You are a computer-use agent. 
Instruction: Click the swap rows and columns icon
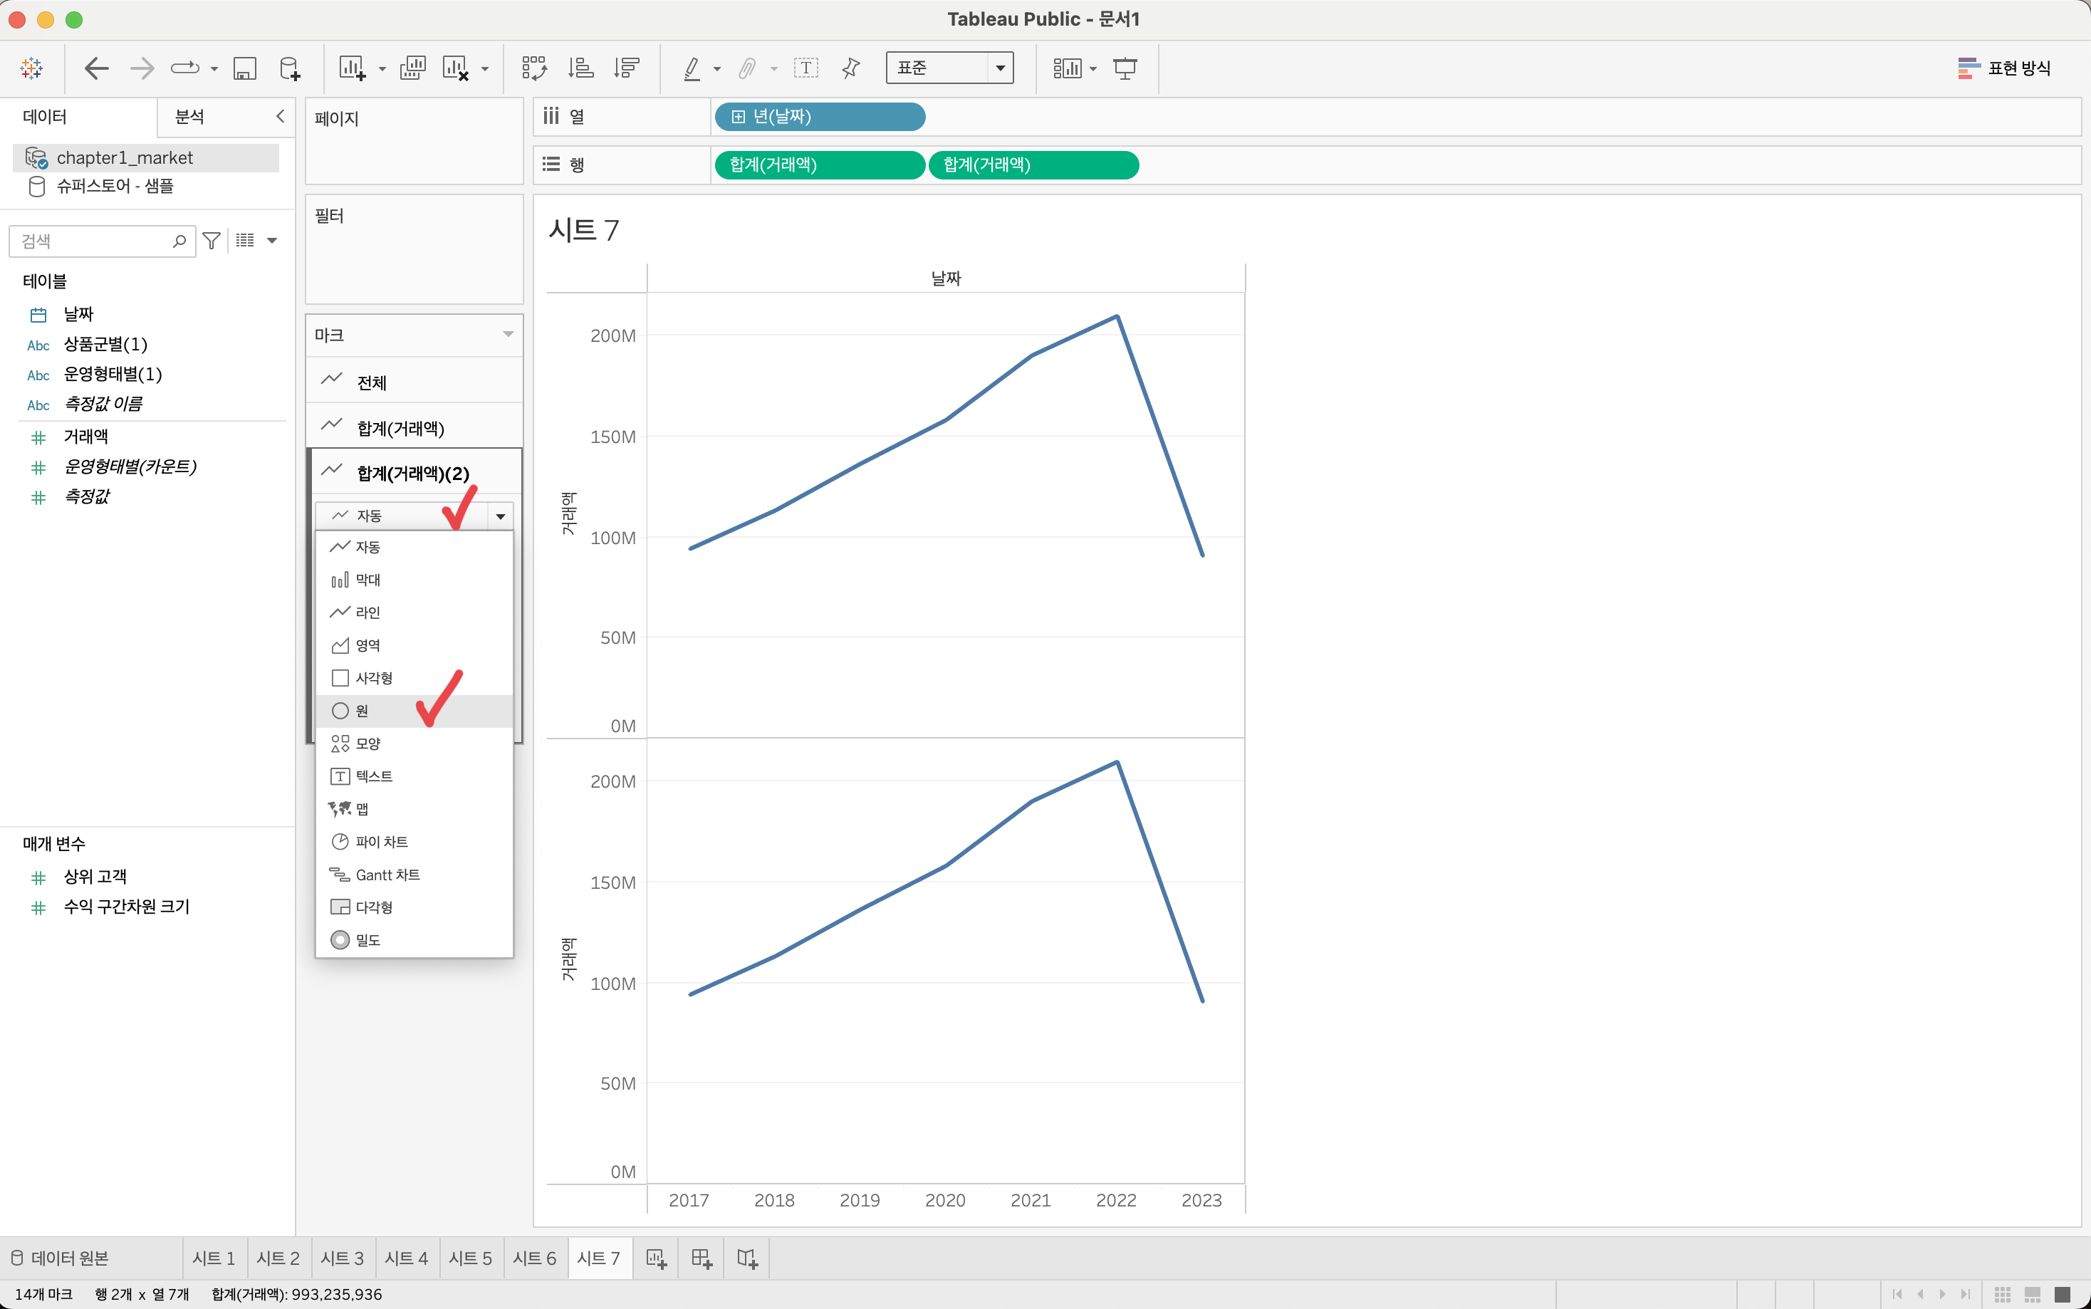(534, 68)
